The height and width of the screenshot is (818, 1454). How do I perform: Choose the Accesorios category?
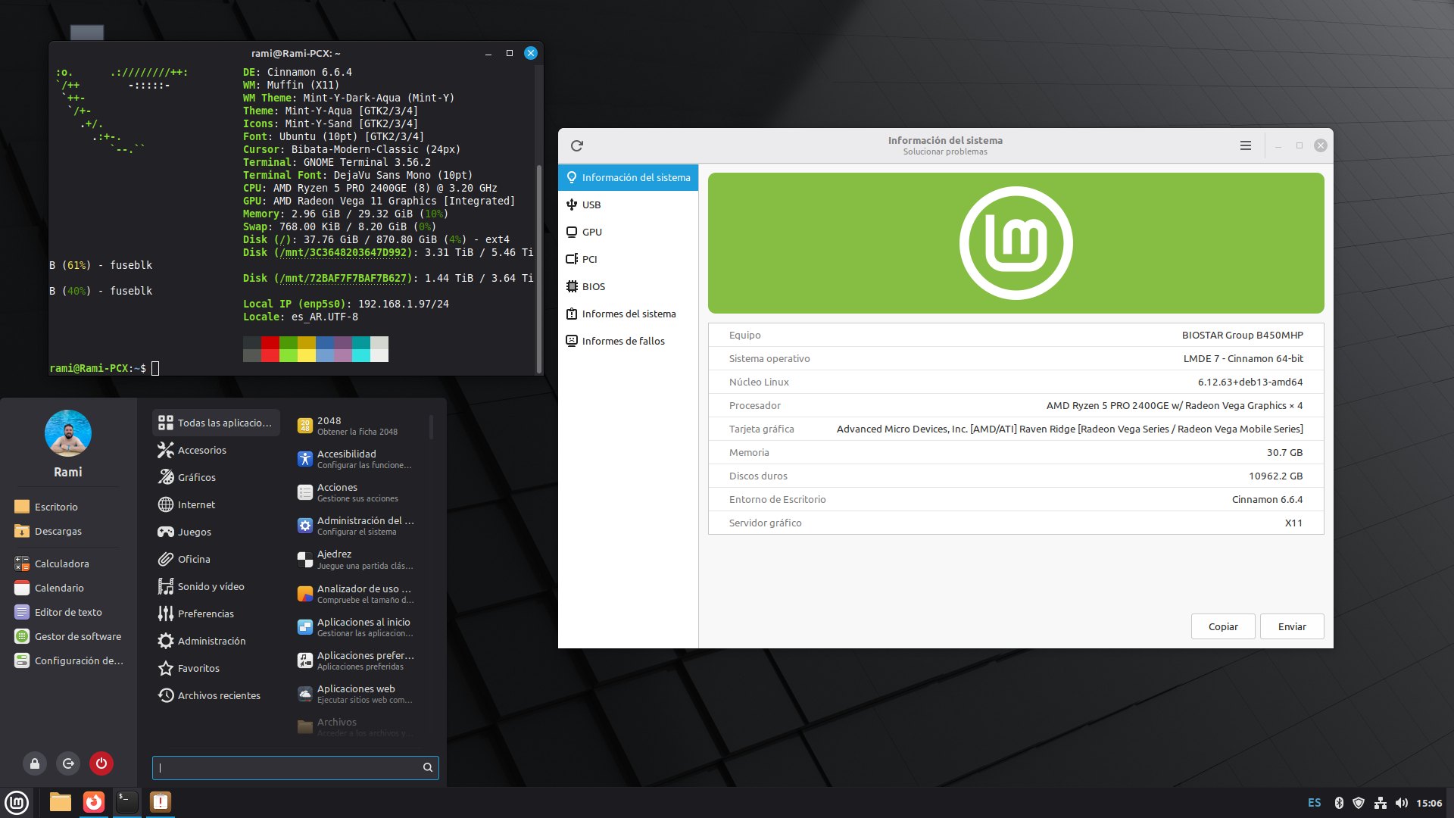tap(216, 450)
